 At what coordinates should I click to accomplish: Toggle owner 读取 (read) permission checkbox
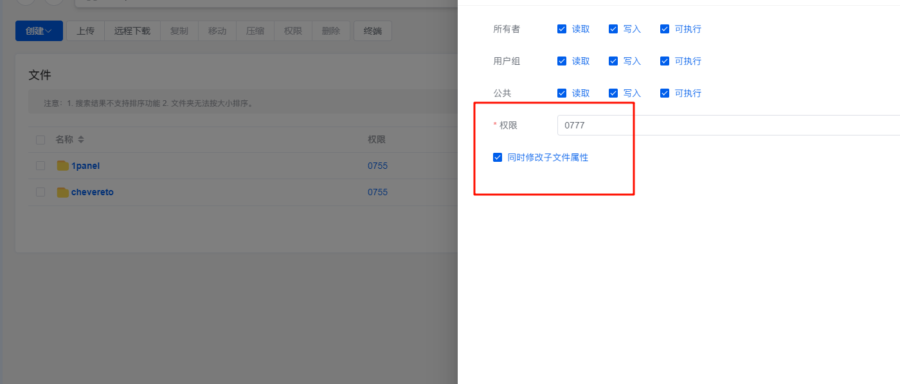(x=562, y=29)
